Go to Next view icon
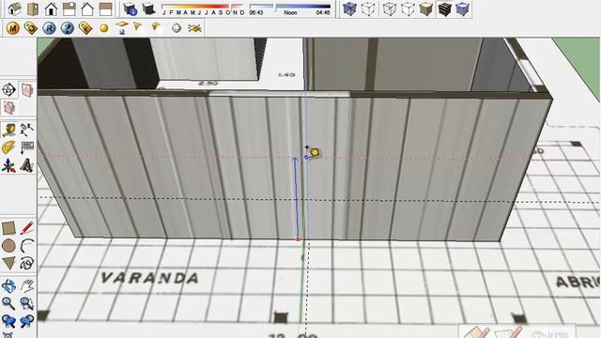Screen dimensions: 601x338 coord(27,321)
